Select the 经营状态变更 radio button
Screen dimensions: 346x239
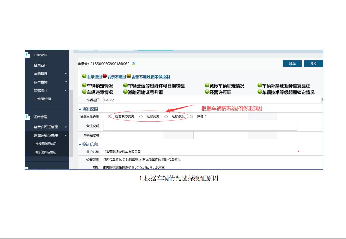click(x=109, y=117)
